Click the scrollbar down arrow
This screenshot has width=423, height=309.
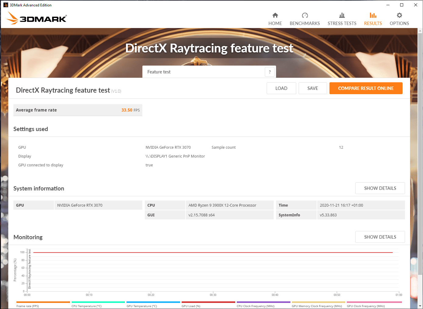click(x=420, y=306)
